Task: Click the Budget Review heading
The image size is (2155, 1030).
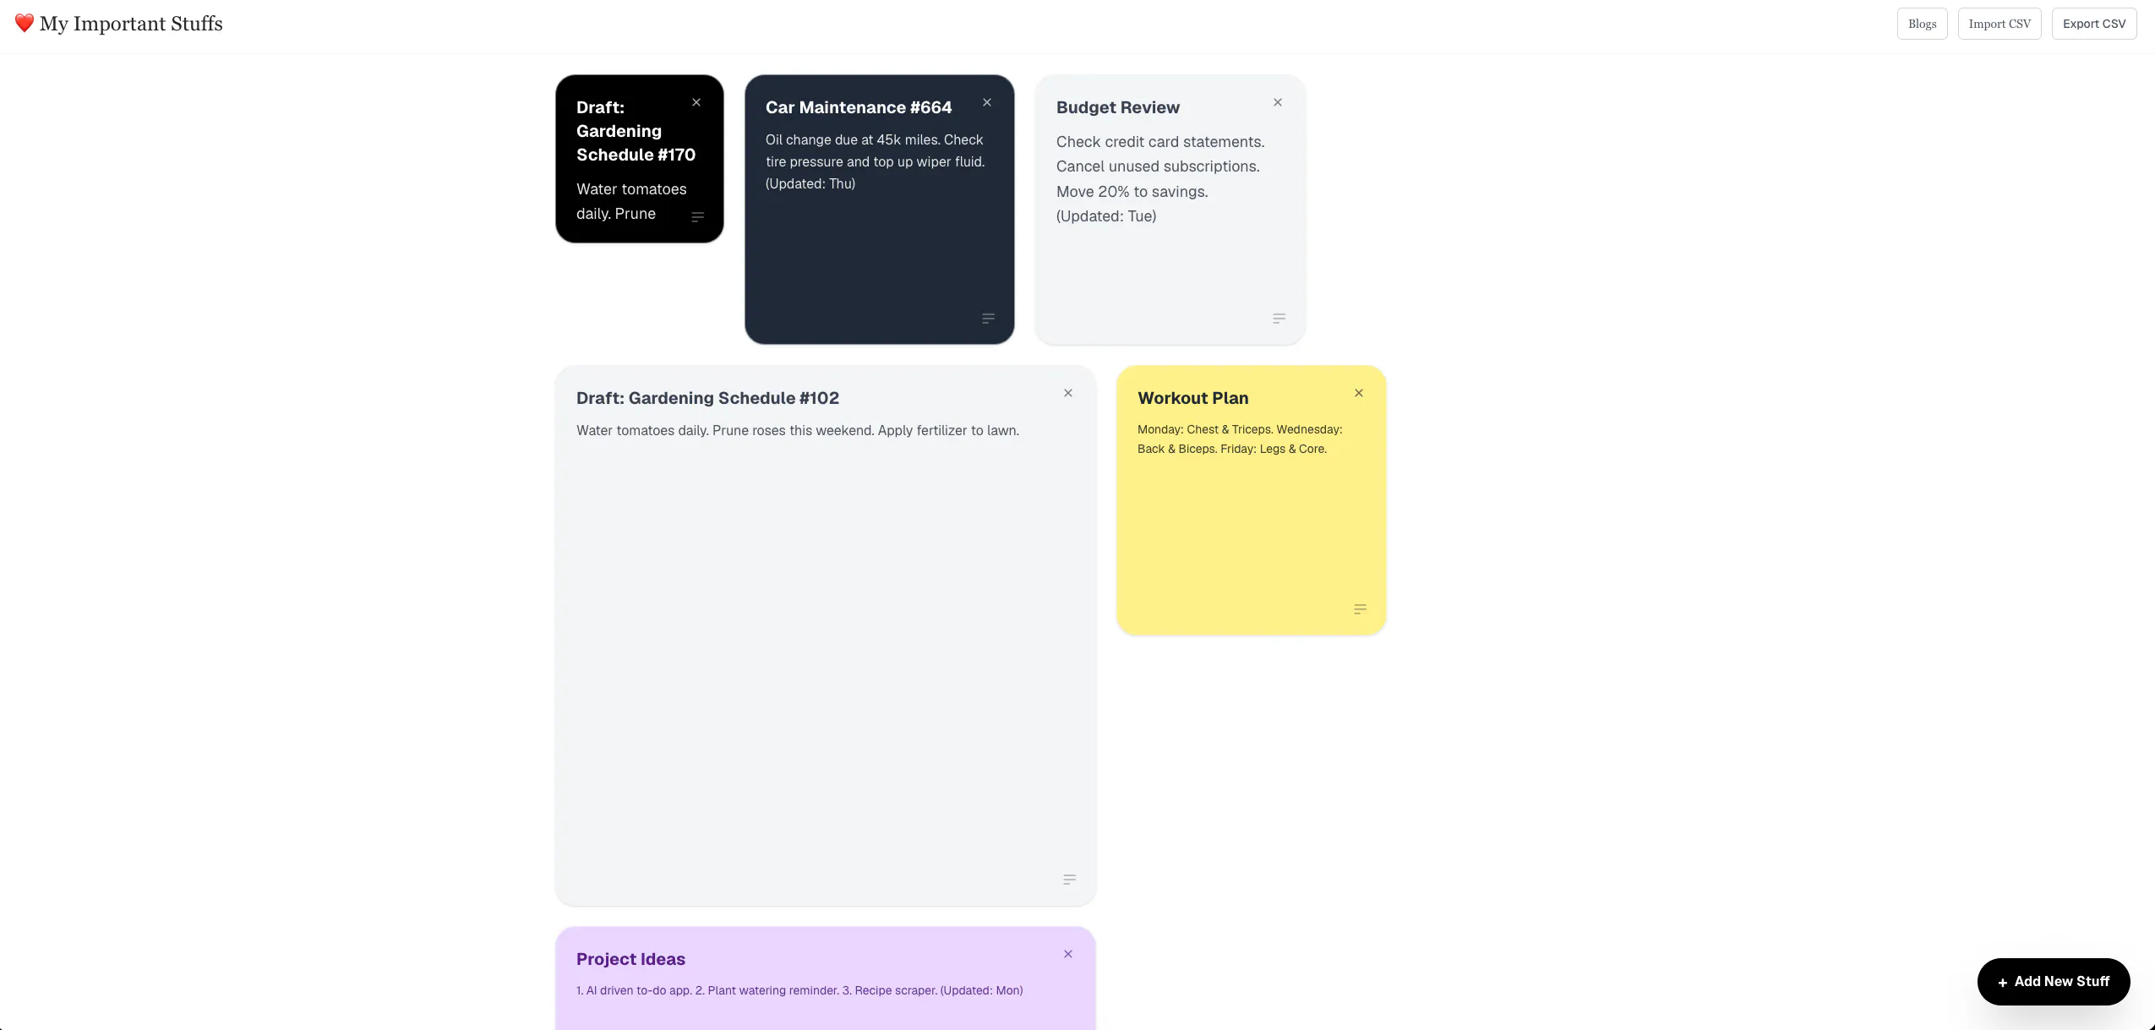Action: (x=1118, y=107)
